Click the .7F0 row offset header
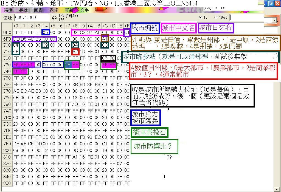This screenshot has height=192, width=281. 7,144
